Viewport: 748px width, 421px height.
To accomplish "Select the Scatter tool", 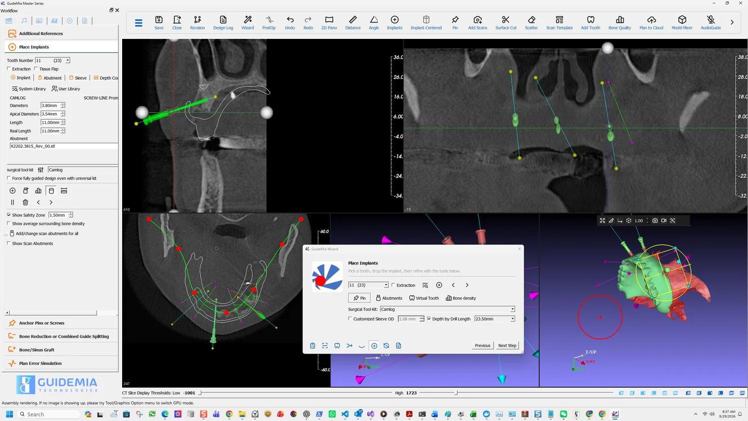I will (532, 22).
